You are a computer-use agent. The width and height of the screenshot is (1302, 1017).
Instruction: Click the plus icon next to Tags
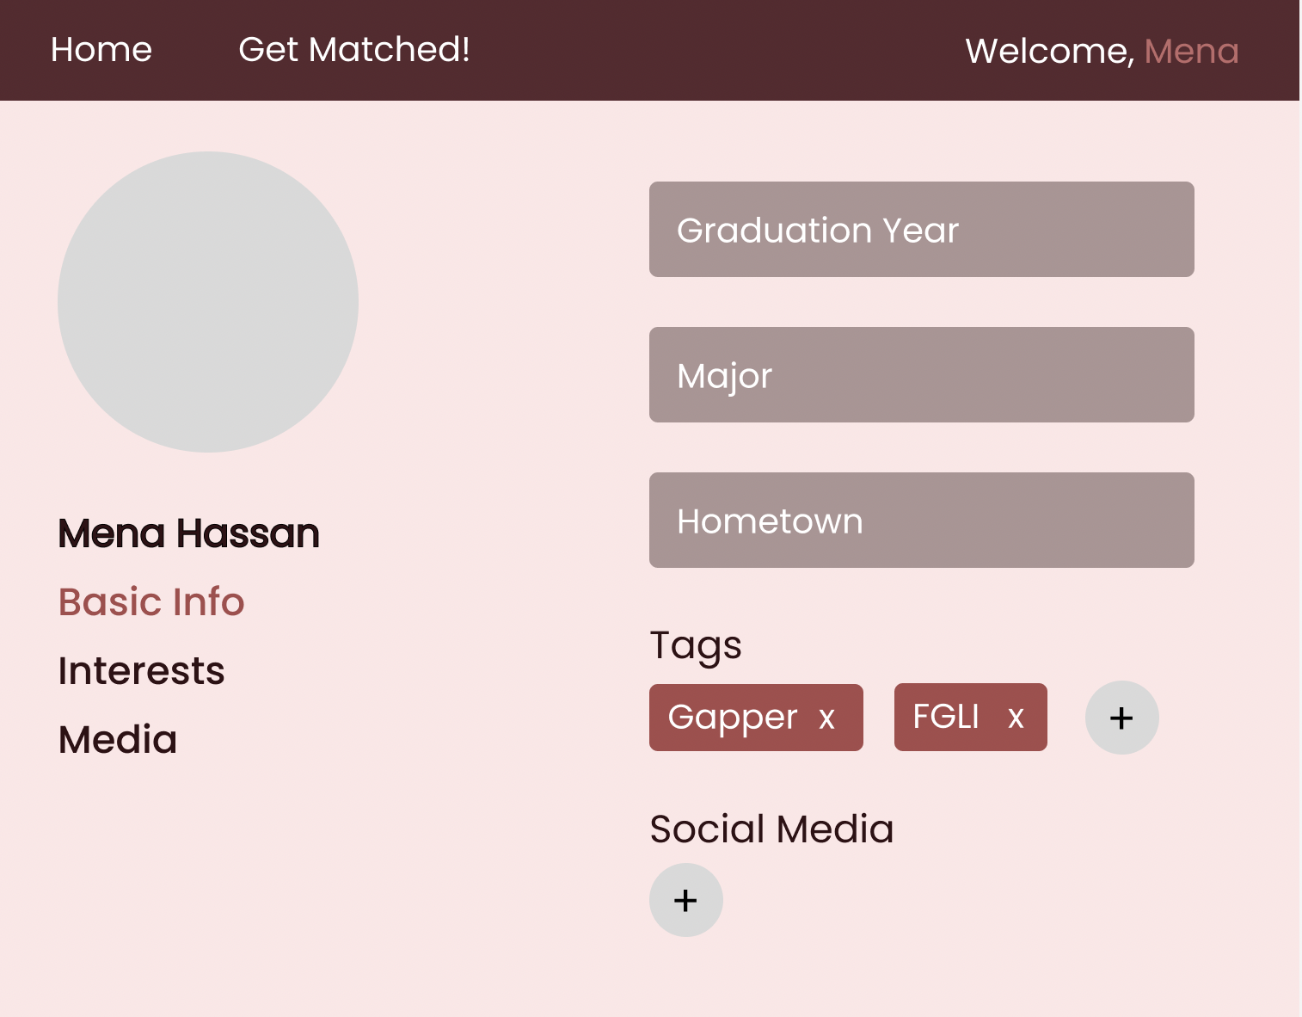1121,717
